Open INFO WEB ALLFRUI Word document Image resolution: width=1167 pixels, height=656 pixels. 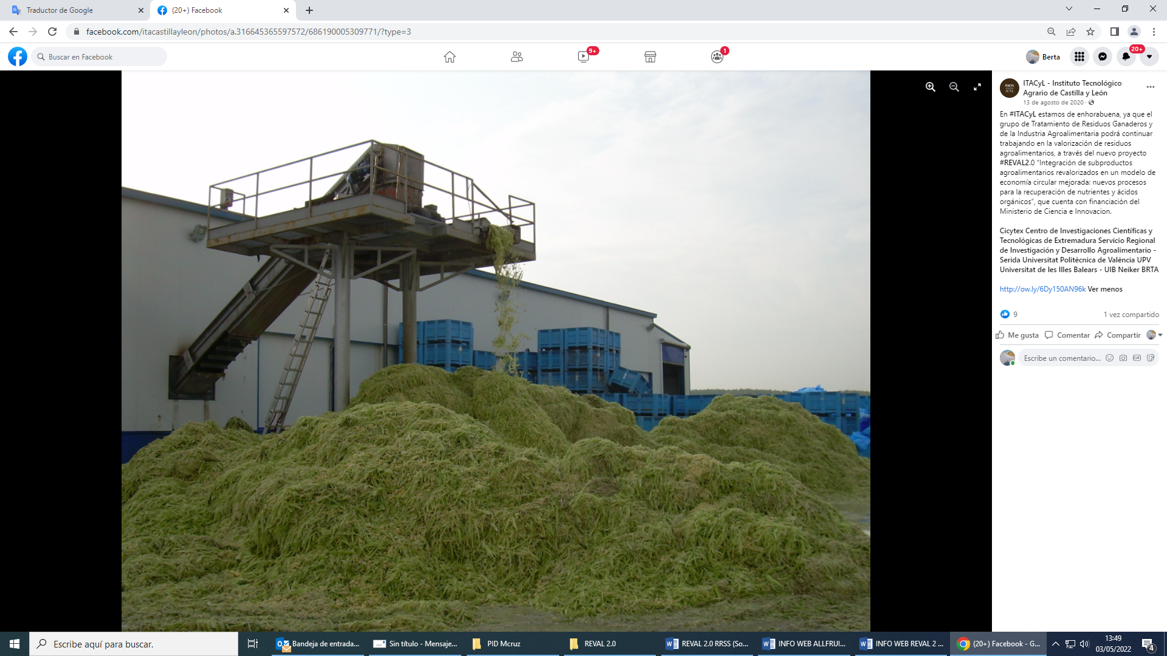coord(805,644)
